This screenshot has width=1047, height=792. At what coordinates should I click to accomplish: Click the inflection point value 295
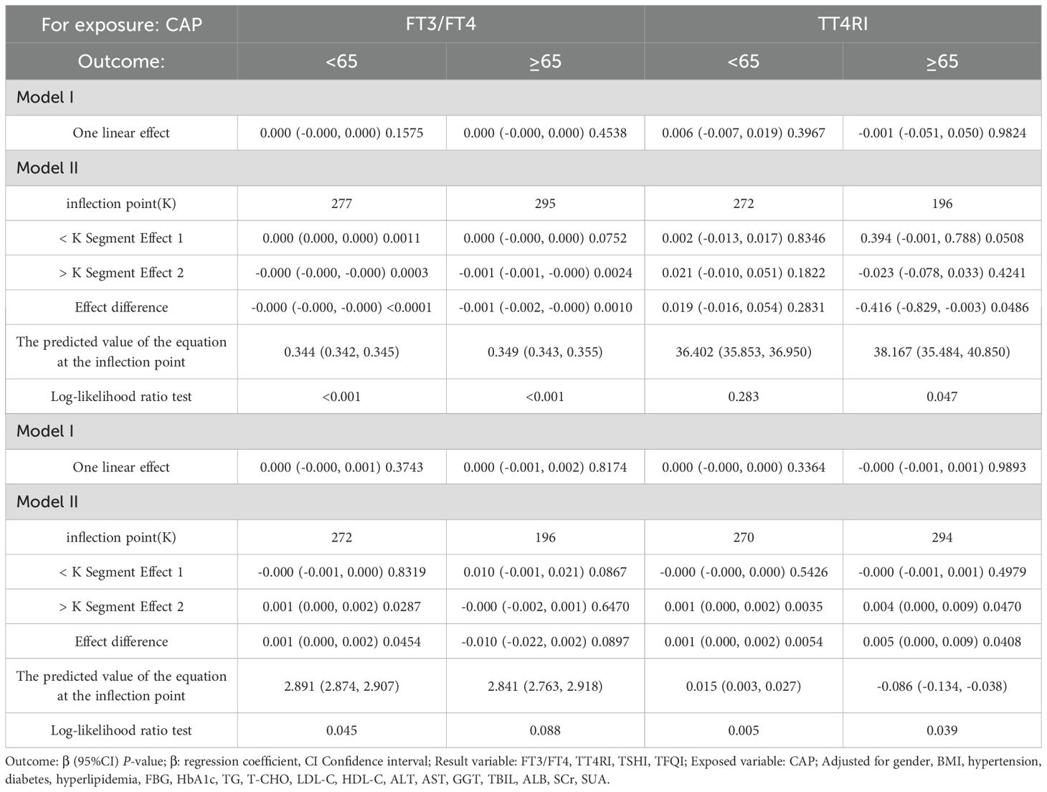pos(545,204)
